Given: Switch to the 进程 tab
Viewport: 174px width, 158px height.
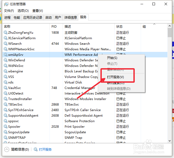Looking at the screenshot, I should (7, 18).
